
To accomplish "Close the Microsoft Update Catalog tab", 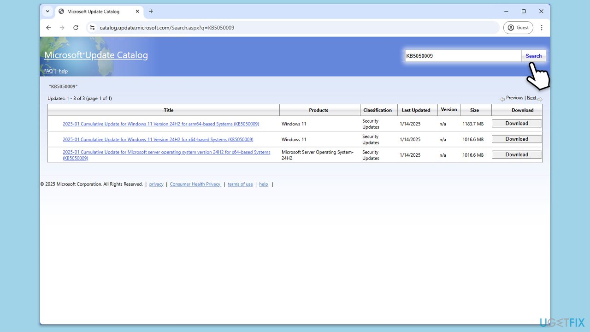I will pyautogui.click(x=136, y=12).
